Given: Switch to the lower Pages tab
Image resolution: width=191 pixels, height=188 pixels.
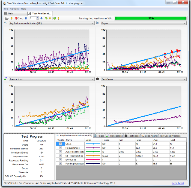Looking at the screenshot, I should pos(100,136).
